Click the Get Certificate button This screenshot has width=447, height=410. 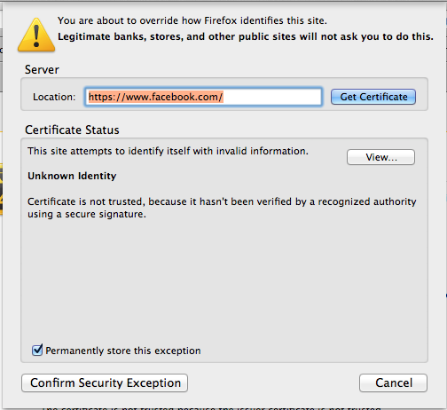pos(373,97)
